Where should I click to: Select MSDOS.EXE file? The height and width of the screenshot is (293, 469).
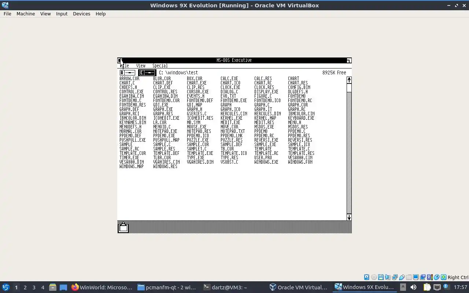264,127
